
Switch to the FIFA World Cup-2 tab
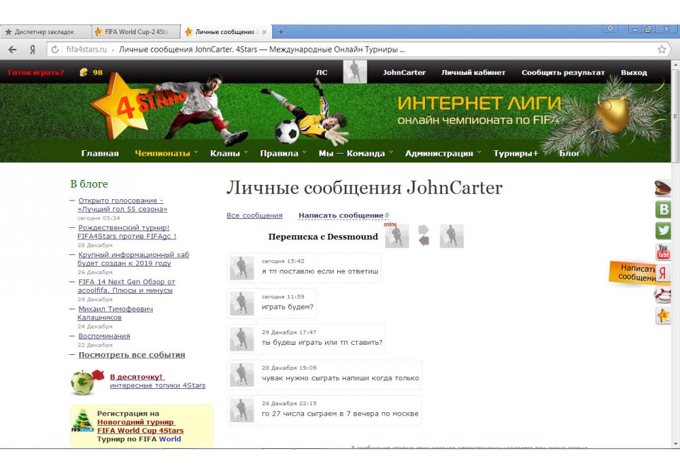point(135,32)
